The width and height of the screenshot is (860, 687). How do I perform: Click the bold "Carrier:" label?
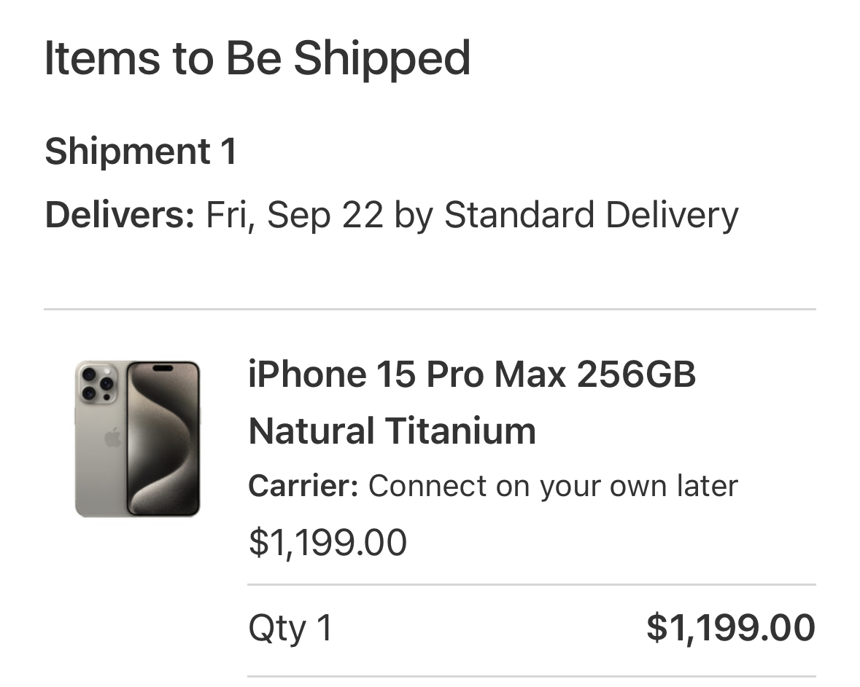coord(303,486)
